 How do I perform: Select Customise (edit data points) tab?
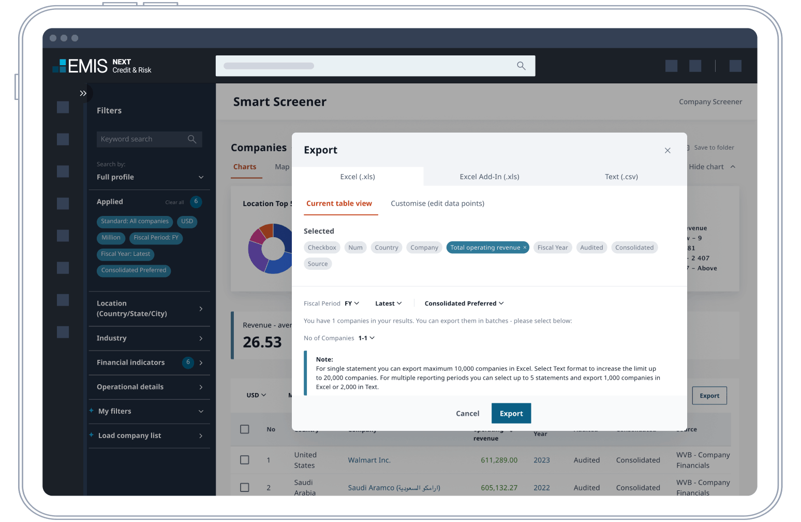pyautogui.click(x=437, y=204)
